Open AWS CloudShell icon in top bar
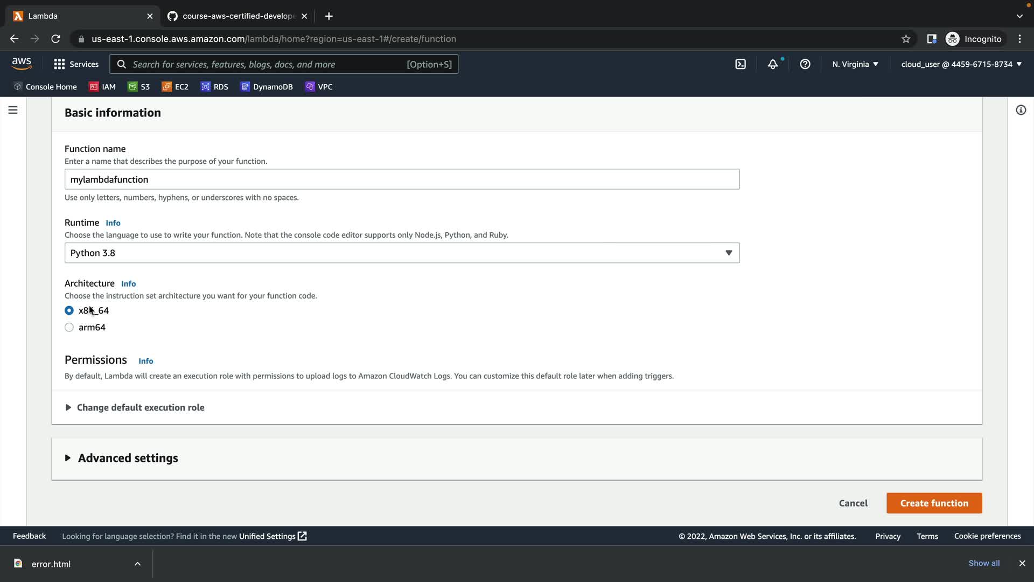Screen dimensions: 1034x582 tap(740, 64)
